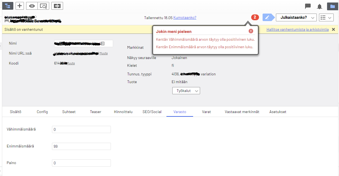Image resolution: width=339 pixels, height=176 pixels.
Task: Click the Vähimmäismäärä input field
Action: (x=81, y=129)
